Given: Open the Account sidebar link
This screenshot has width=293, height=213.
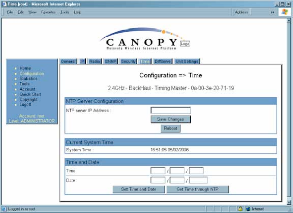Looking at the screenshot, I should [27, 89].
